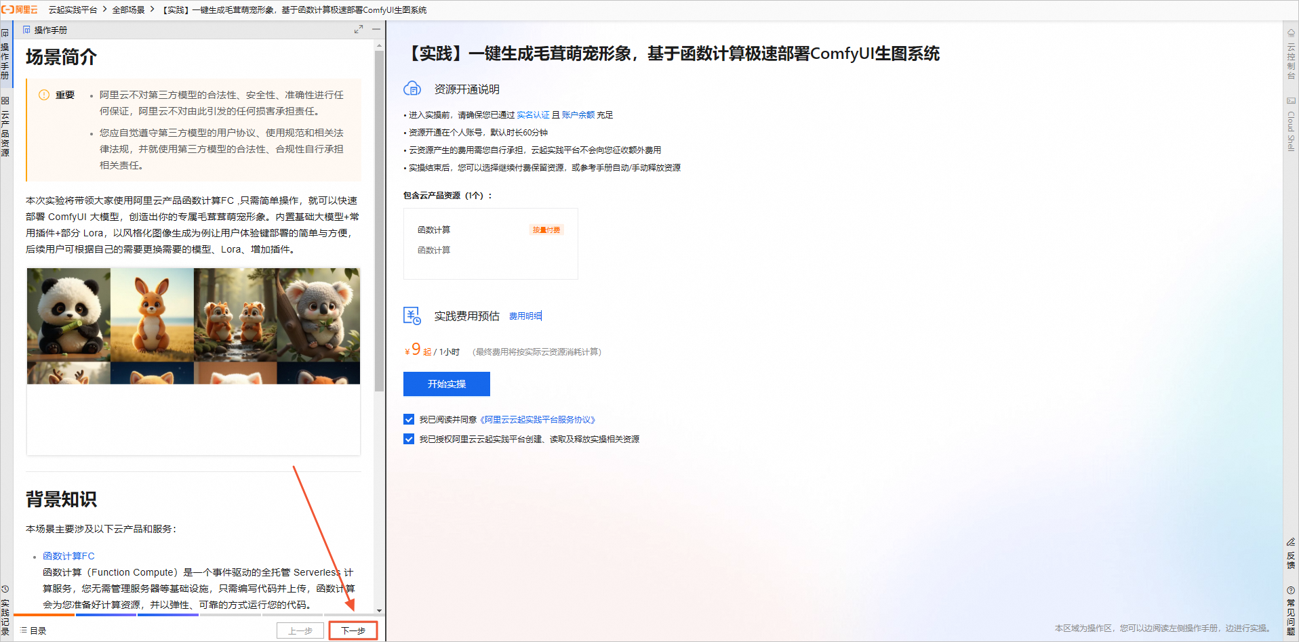This screenshot has width=1299, height=642.
Task: Click the 下一步 button
Action: click(x=353, y=630)
